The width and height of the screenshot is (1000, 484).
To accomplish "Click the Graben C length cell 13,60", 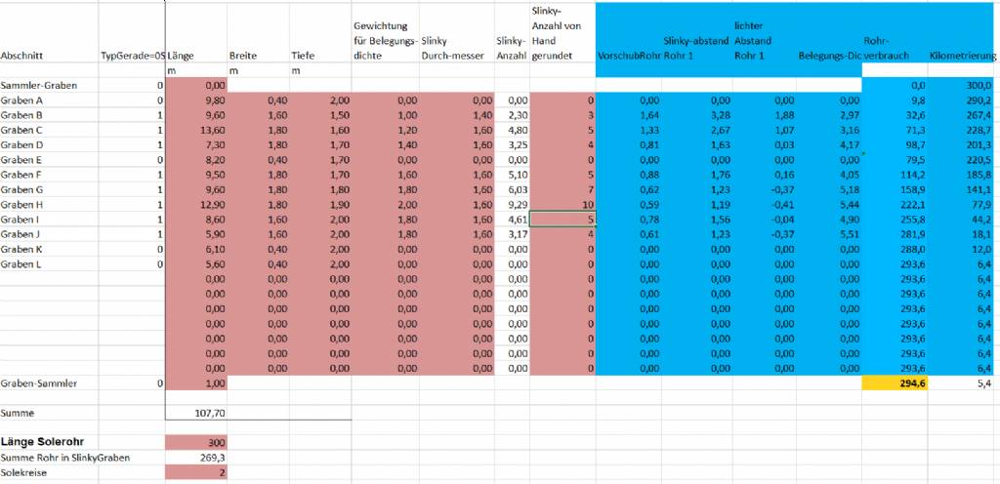I will click(197, 130).
